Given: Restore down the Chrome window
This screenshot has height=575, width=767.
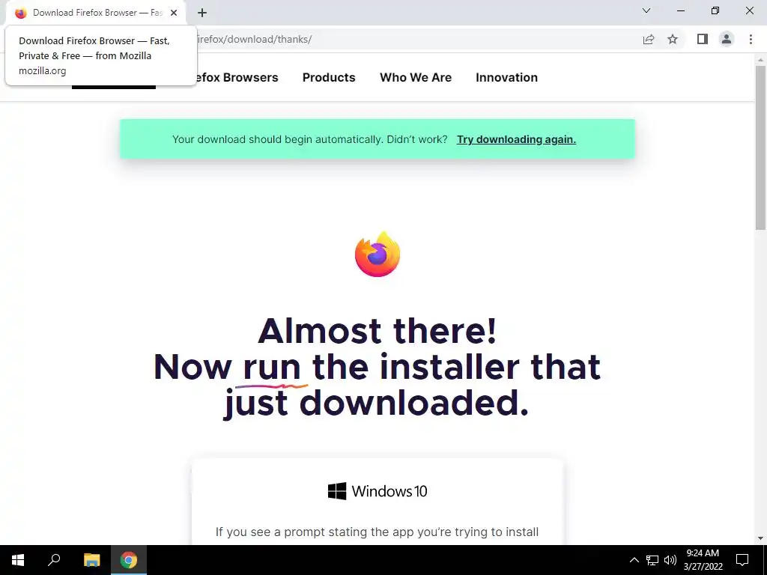Looking at the screenshot, I should tap(715, 10).
